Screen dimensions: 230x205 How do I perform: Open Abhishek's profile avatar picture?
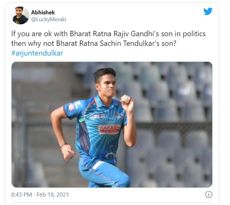(x=20, y=16)
